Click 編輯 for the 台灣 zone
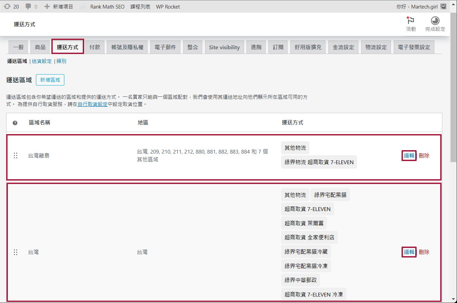 [409, 252]
